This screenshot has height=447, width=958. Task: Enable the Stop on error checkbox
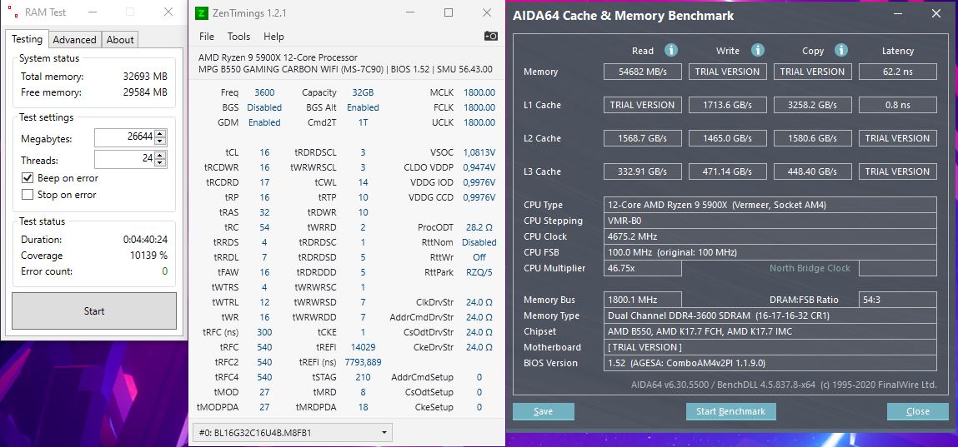(27, 195)
